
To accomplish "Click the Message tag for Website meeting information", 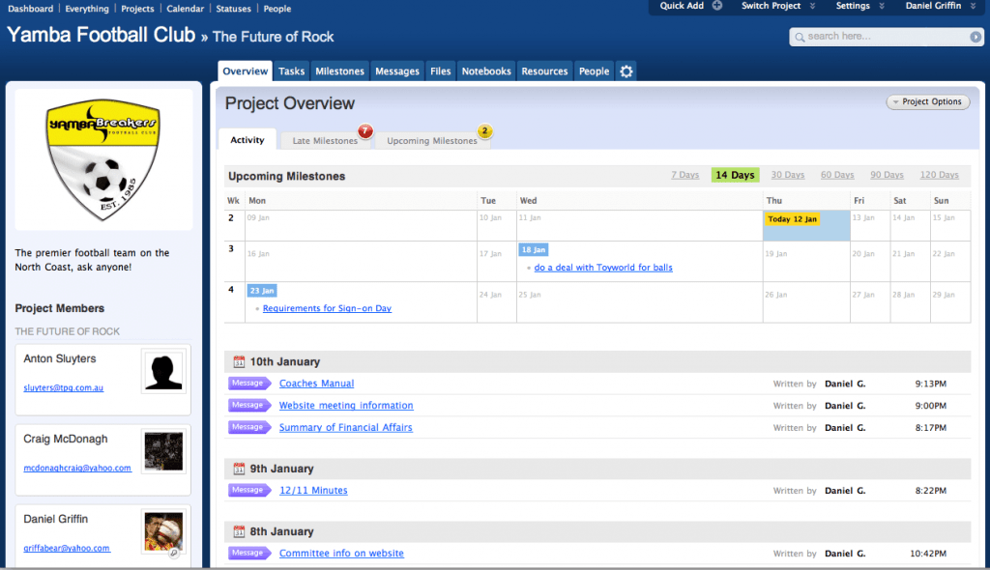I will click(249, 405).
